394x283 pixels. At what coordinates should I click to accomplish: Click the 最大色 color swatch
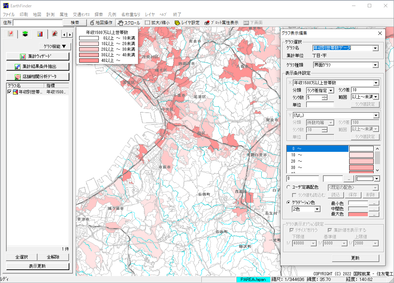coord(358,214)
